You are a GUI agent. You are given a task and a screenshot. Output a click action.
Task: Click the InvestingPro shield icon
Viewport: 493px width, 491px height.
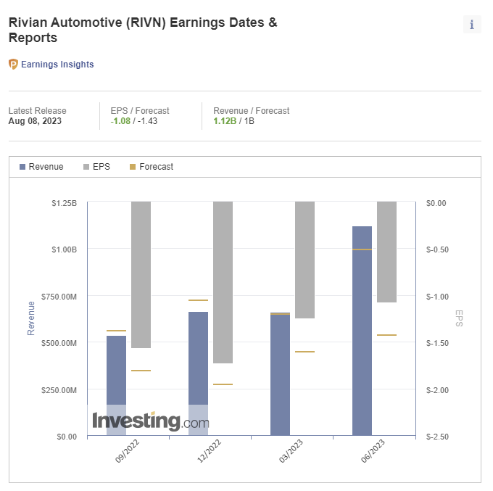[13, 64]
